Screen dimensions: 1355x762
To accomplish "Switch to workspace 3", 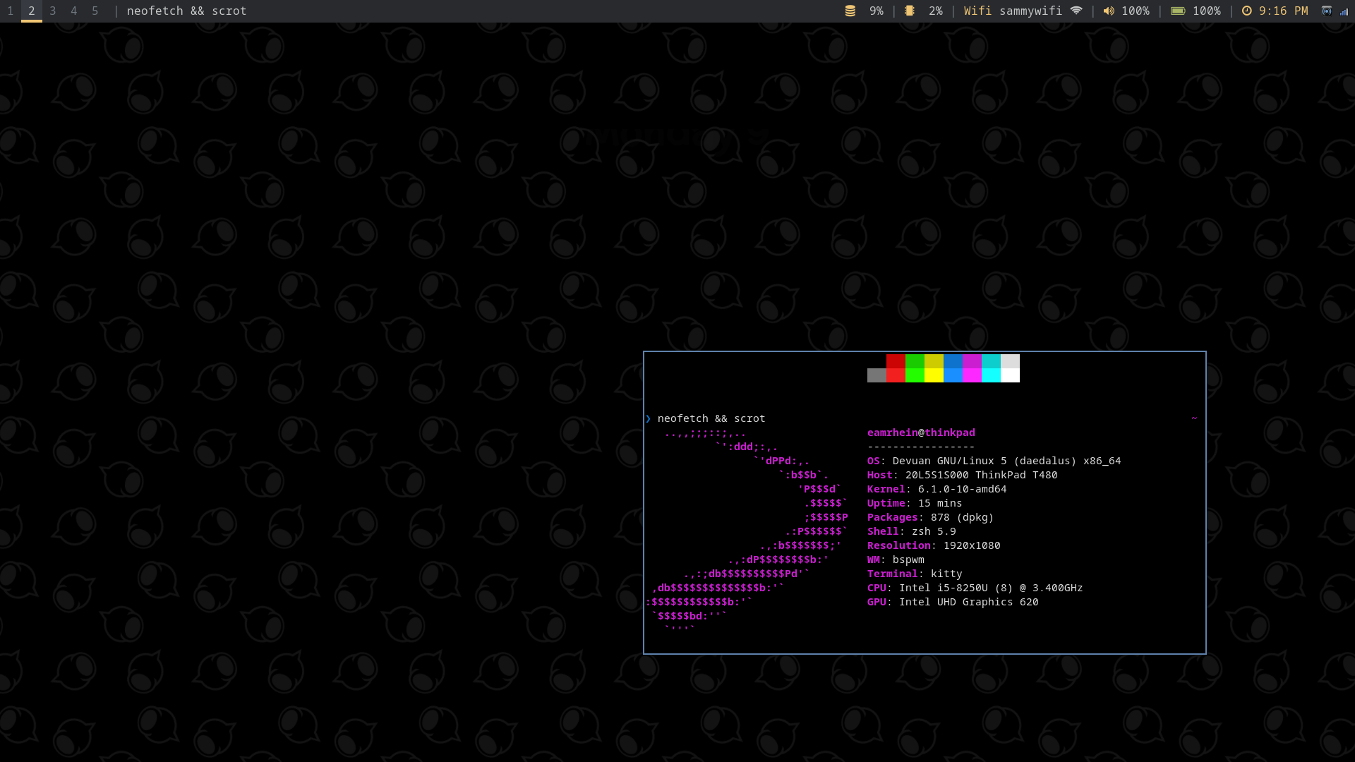I will coord(53,11).
